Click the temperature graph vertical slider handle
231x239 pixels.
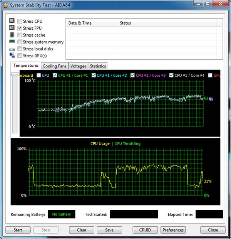coord(15,74)
